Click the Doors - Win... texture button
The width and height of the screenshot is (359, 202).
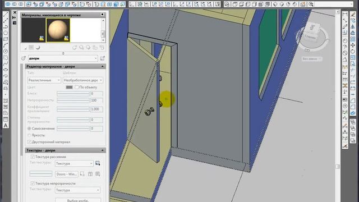[67, 175]
